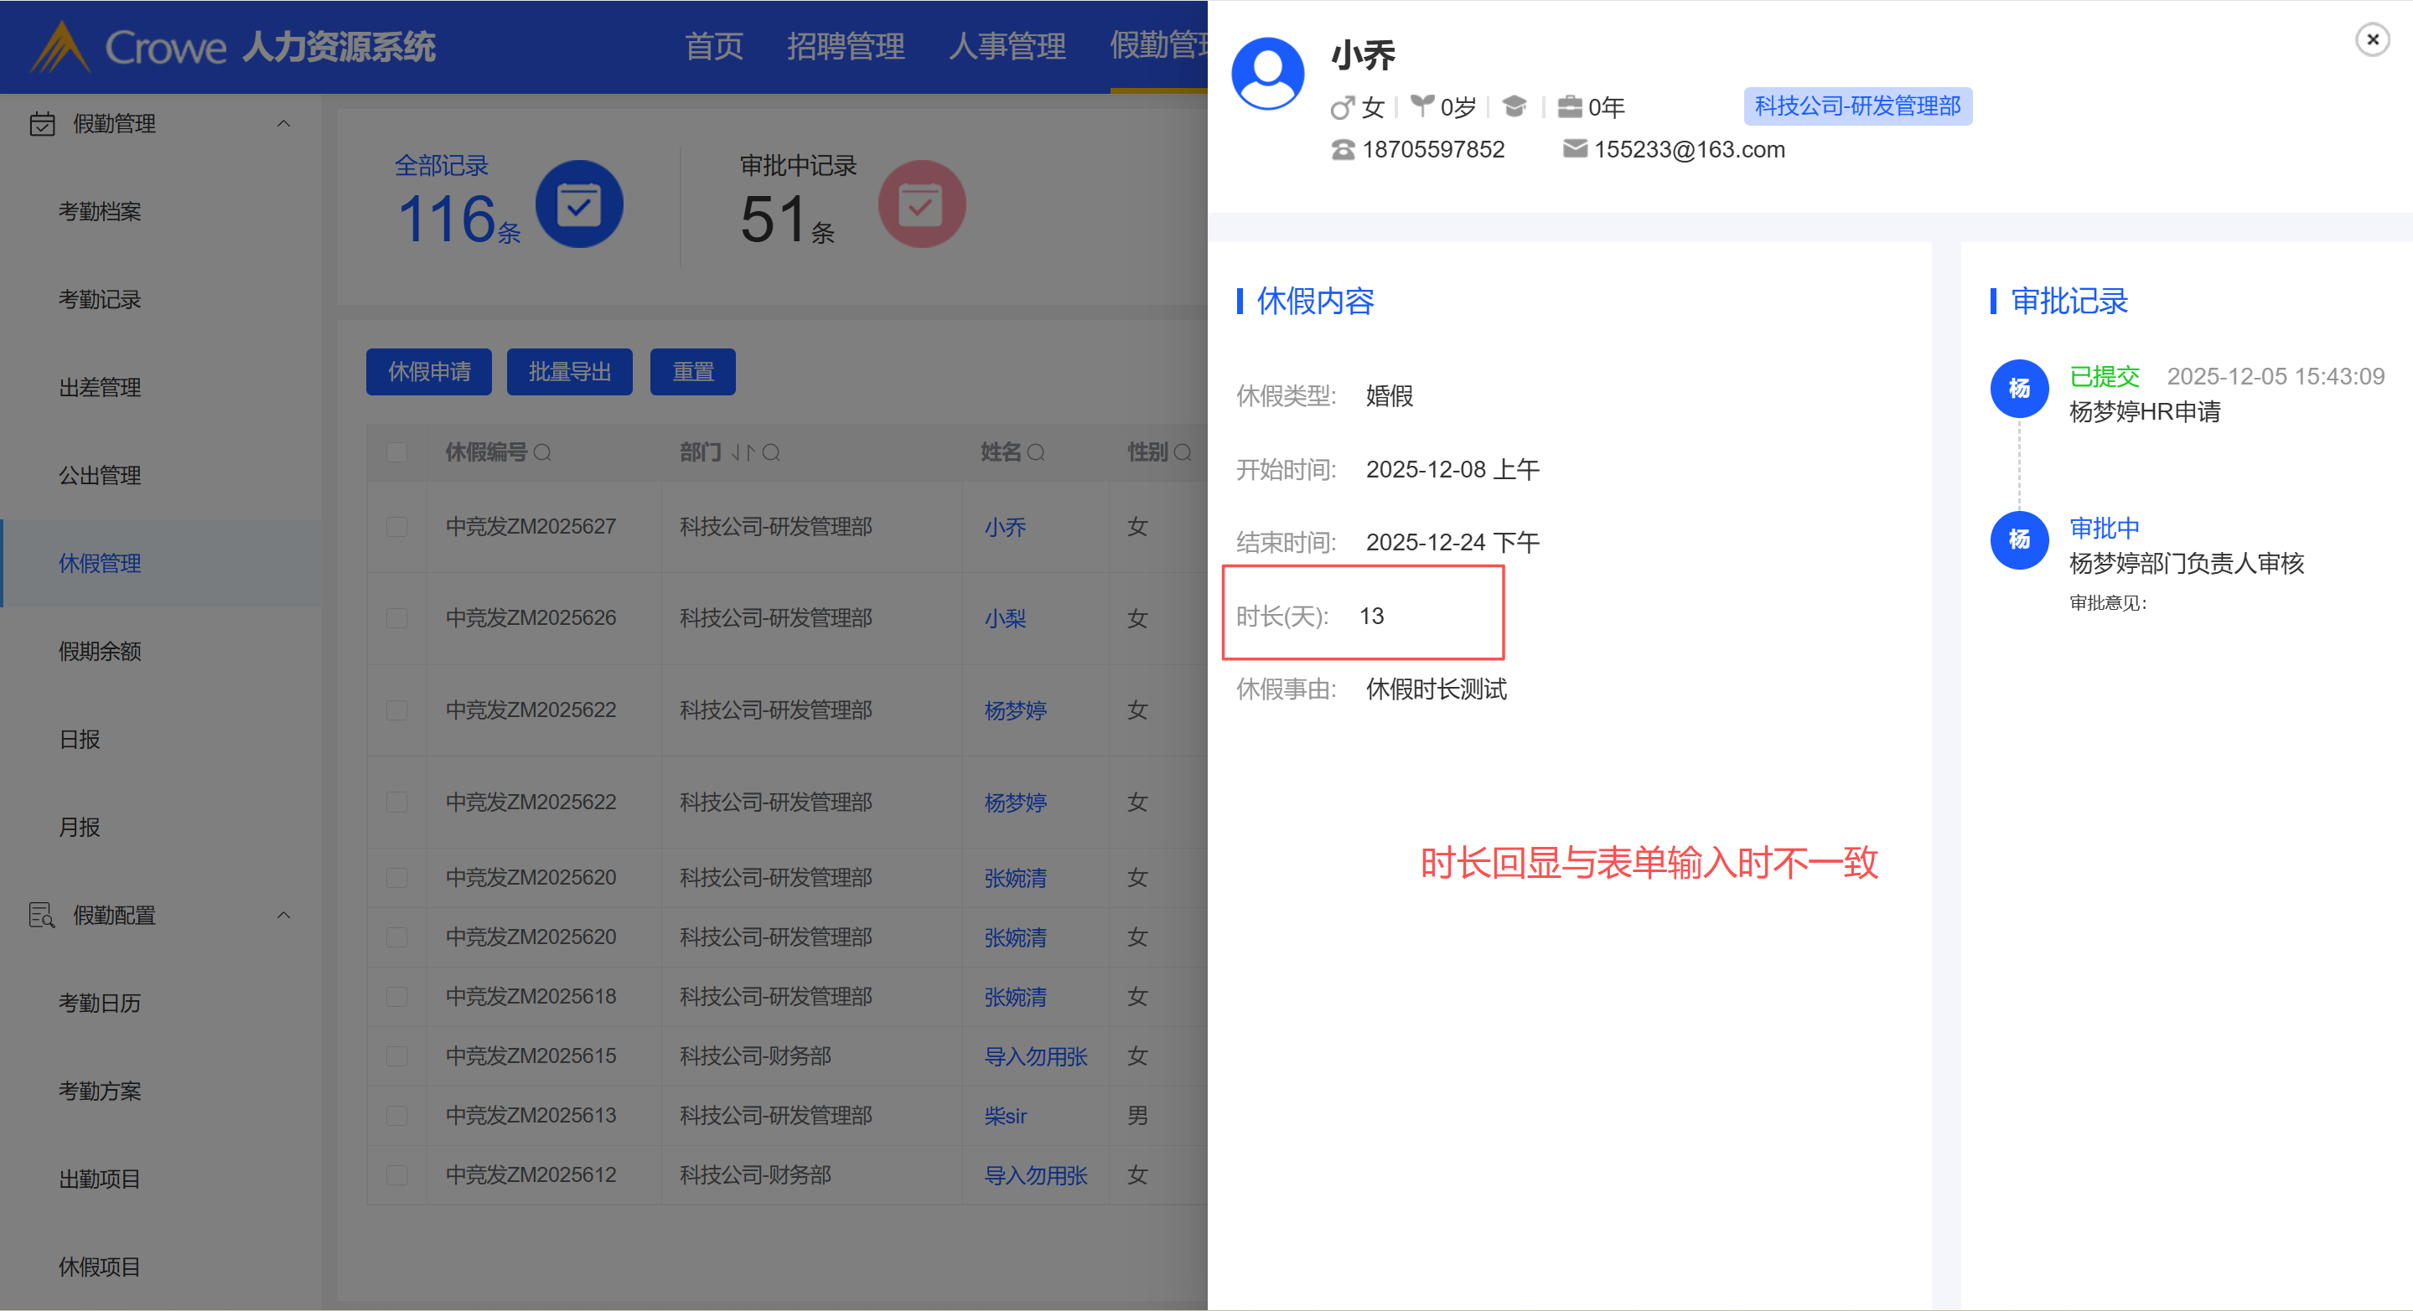2413x1311 pixels.
Task: Check the row for 中竞发ZM2025627
Action: (396, 526)
